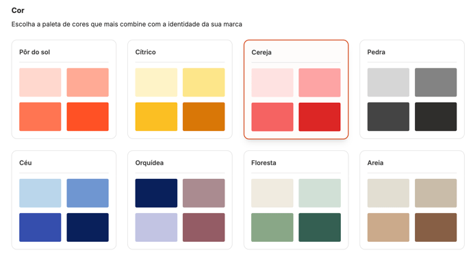Click the royal blue swatch in Céu
The height and width of the screenshot is (257, 471).
tap(40, 228)
